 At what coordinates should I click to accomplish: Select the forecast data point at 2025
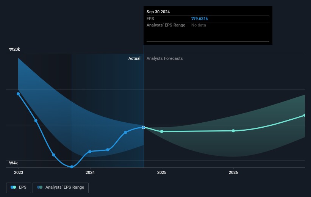tap(162, 131)
